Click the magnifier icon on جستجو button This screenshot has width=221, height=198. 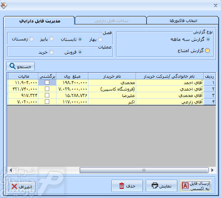point(12,66)
